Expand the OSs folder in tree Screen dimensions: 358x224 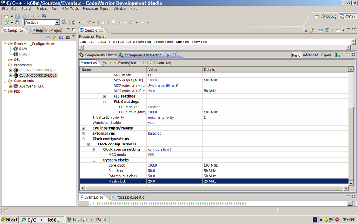tap(5, 60)
